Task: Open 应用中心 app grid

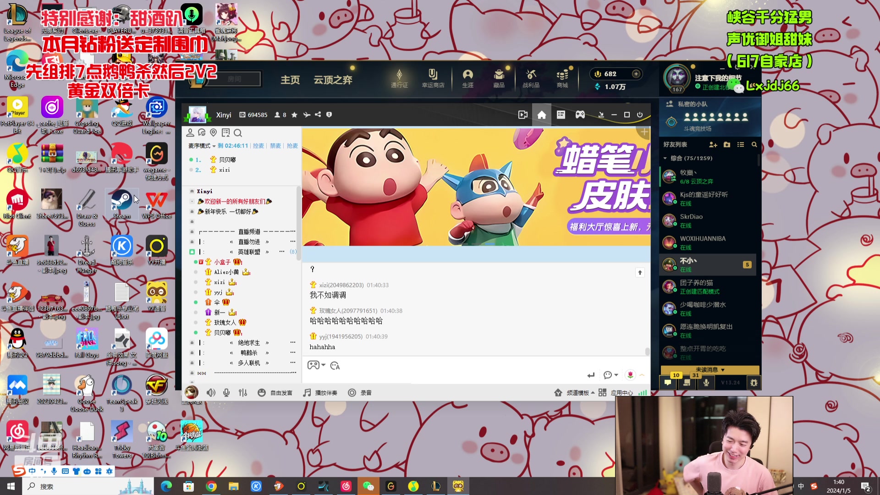Action: click(x=616, y=393)
